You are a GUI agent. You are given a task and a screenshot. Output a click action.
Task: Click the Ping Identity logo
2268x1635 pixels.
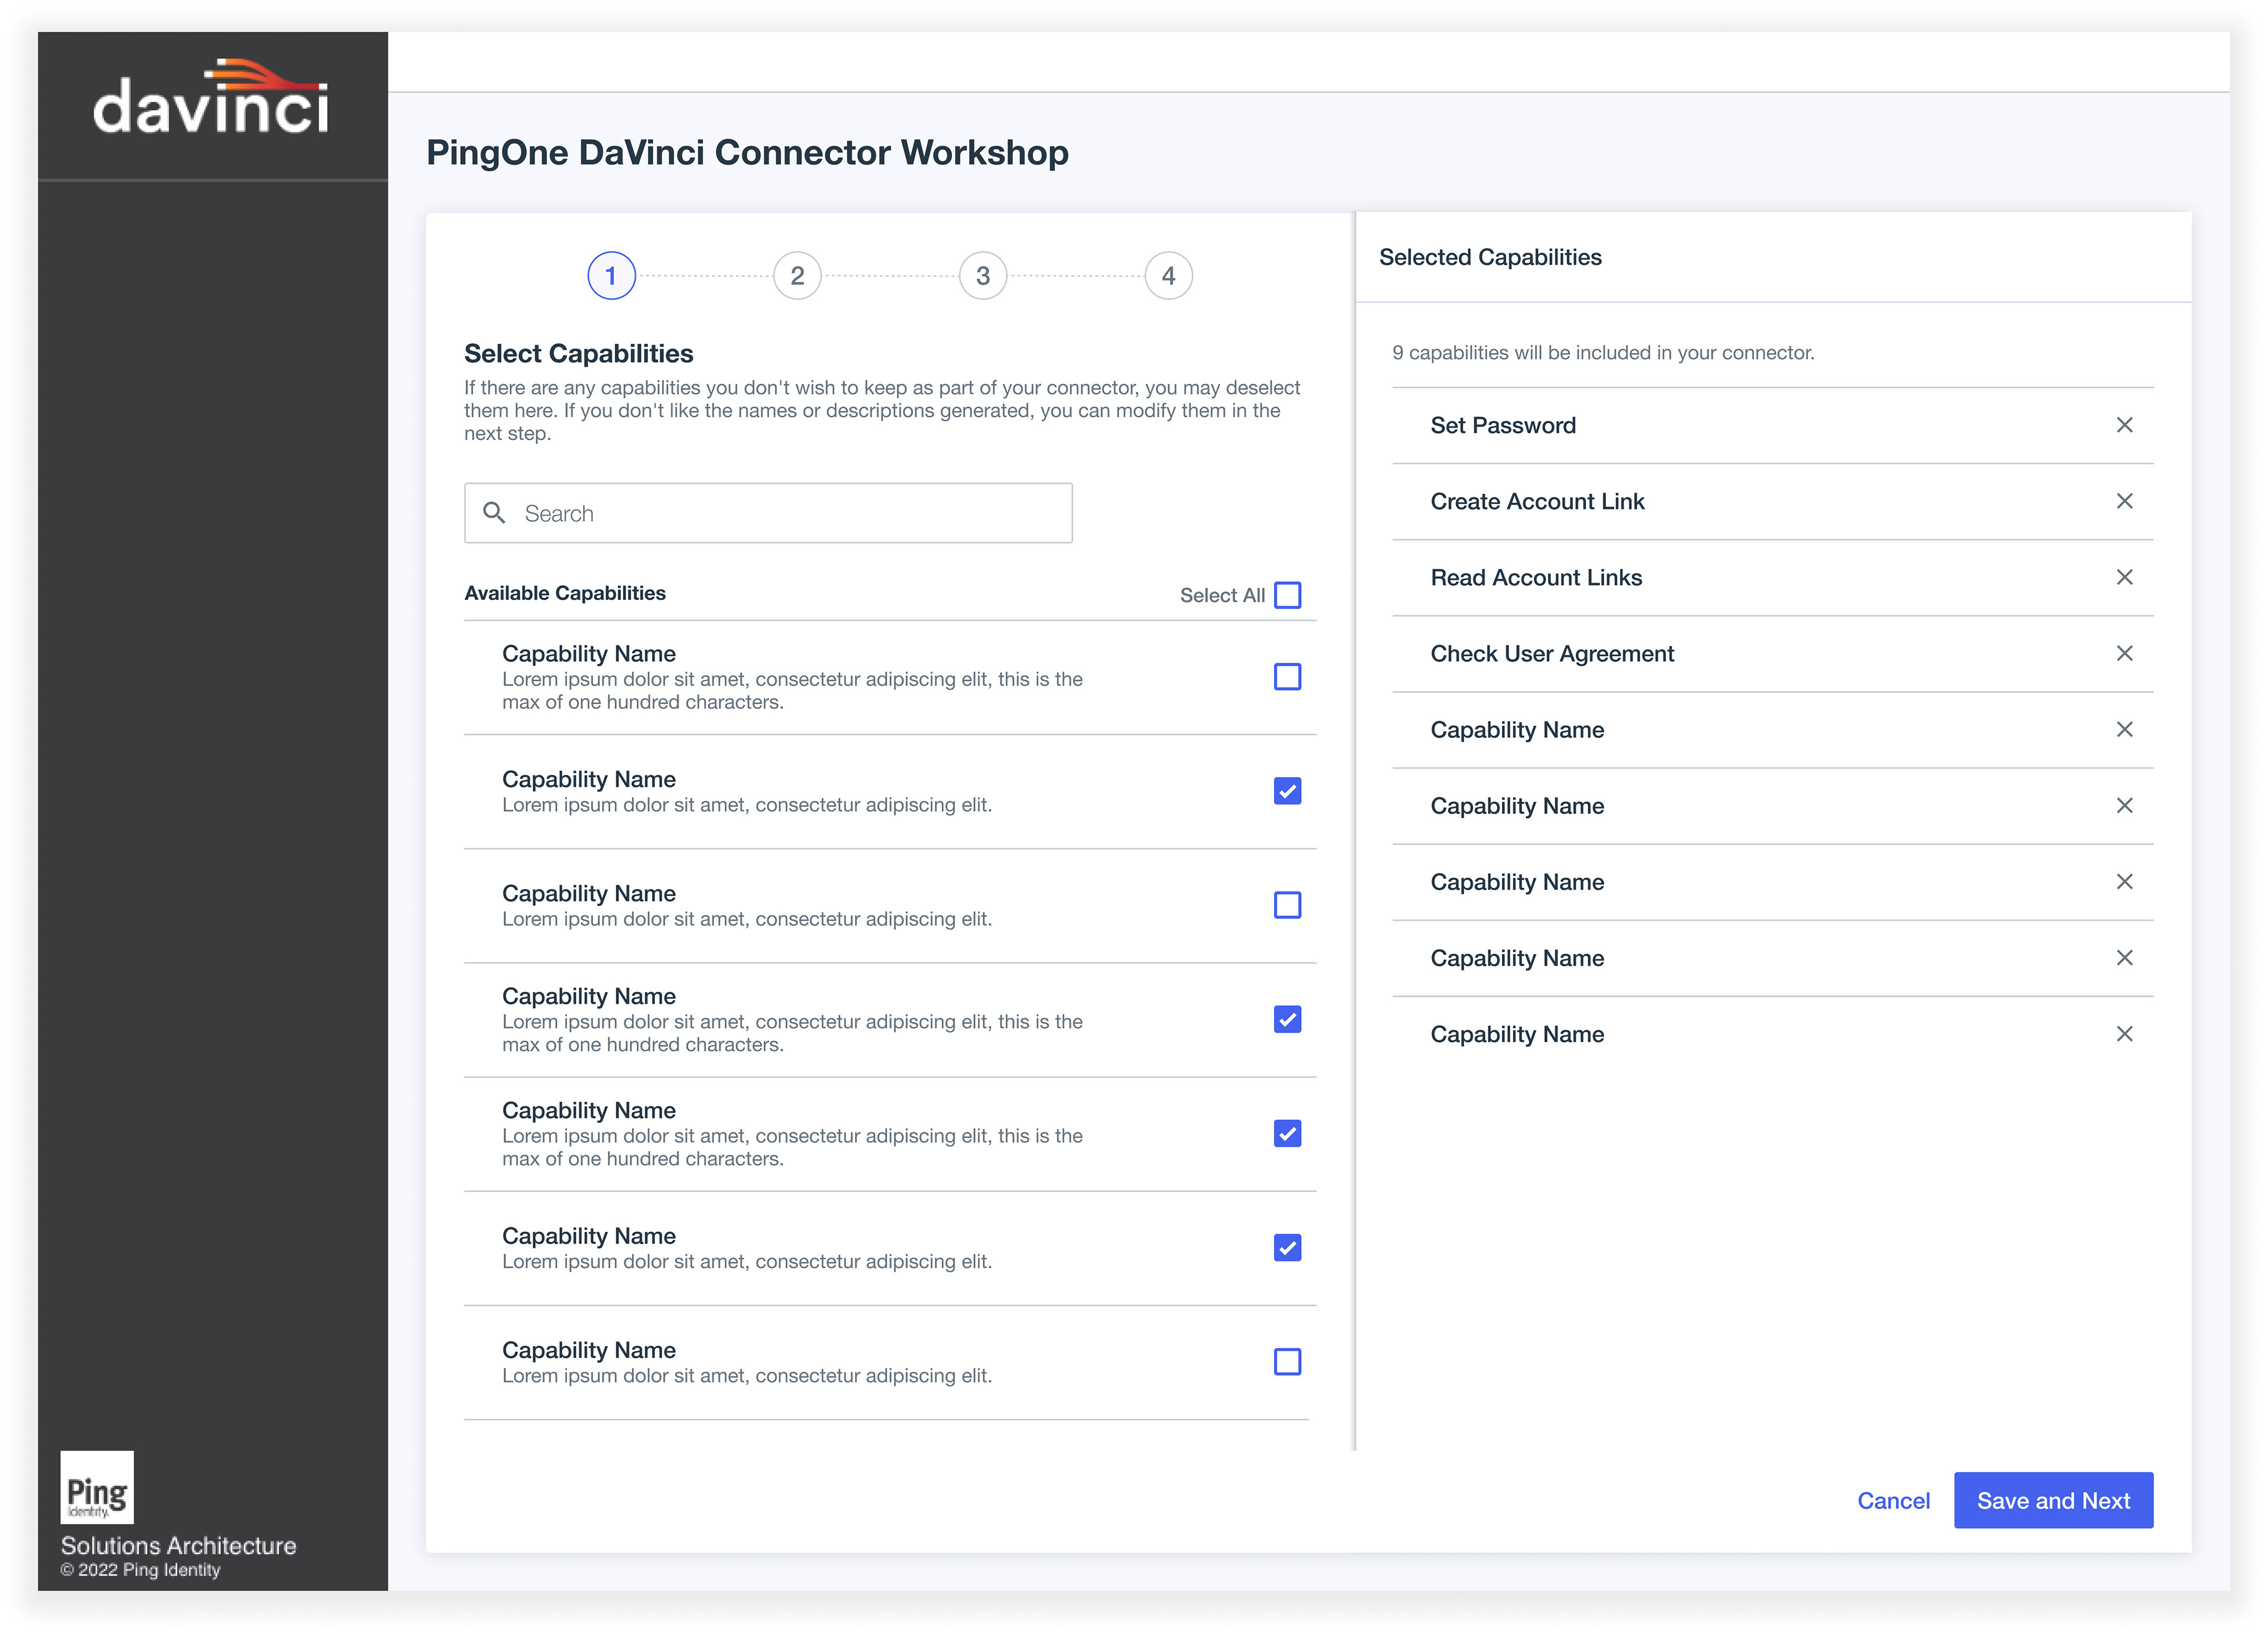pos(97,1487)
